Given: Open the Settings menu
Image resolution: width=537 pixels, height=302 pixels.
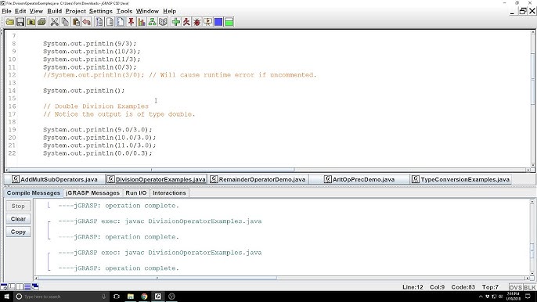Looking at the screenshot, I should click(x=101, y=11).
